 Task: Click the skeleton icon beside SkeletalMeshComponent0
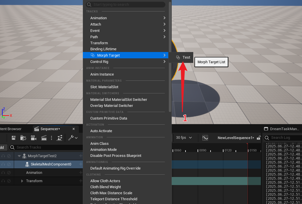pyautogui.click(x=27, y=164)
